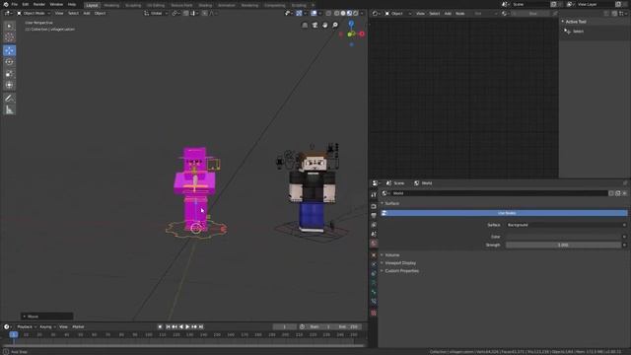The image size is (631, 355).
Task: Click the red X axis on gizmo
Action: point(362,35)
